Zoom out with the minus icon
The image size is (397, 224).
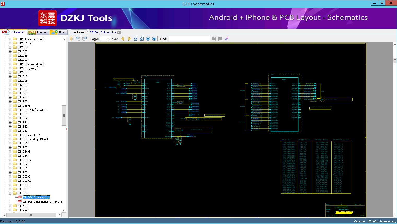coord(148,39)
